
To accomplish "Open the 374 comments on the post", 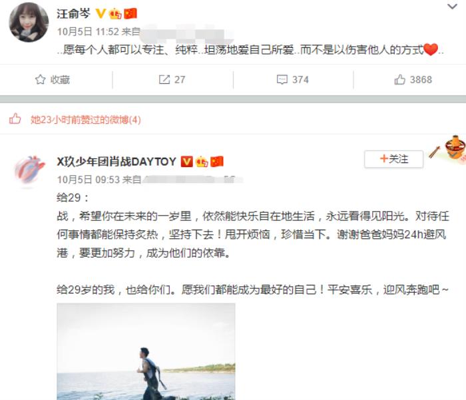I will click(x=292, y=80).
